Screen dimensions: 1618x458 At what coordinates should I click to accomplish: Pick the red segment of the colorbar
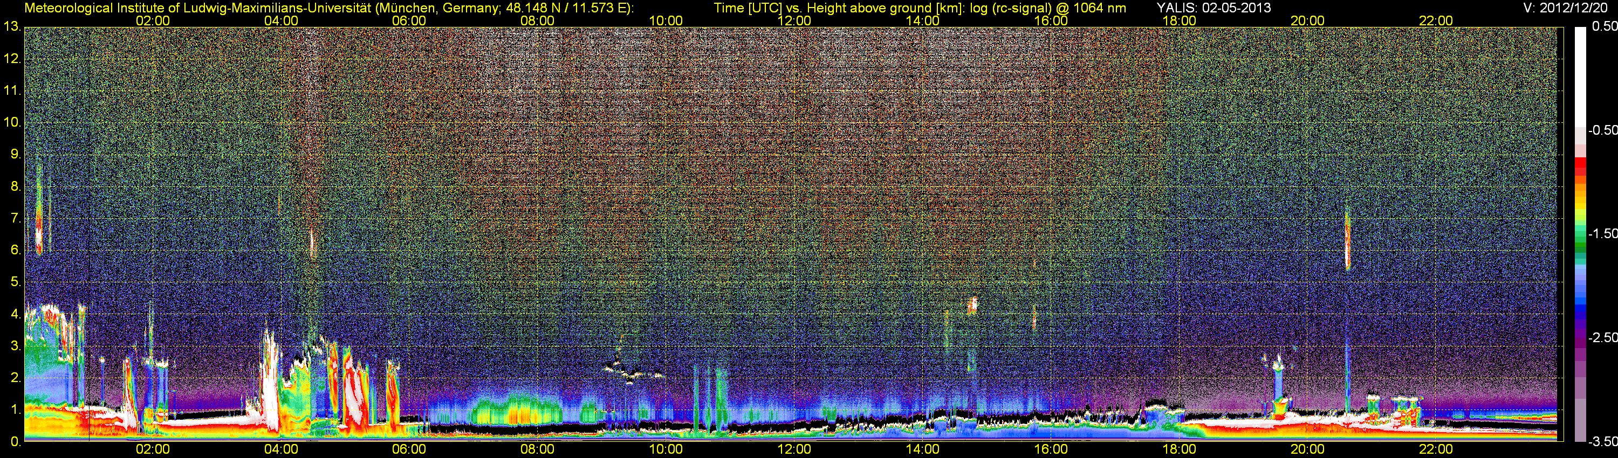[1580, 163]
